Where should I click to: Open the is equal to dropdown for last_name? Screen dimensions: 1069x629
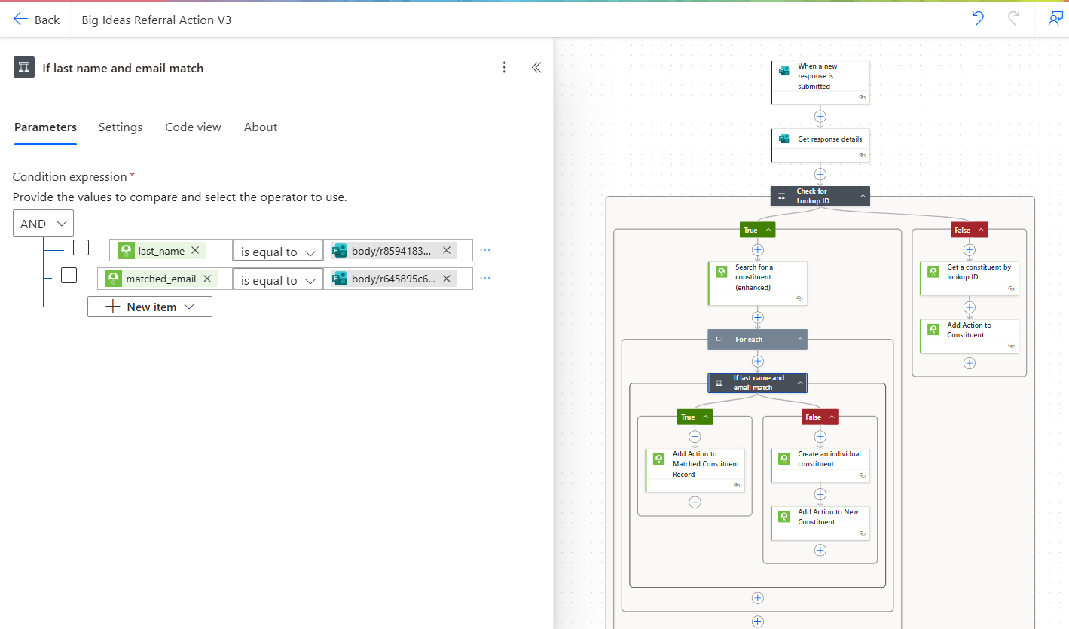(x=277, y=250)
